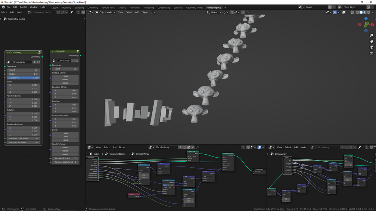Open the File menu
The image size is (376, 211).
(x=9, y=7)
